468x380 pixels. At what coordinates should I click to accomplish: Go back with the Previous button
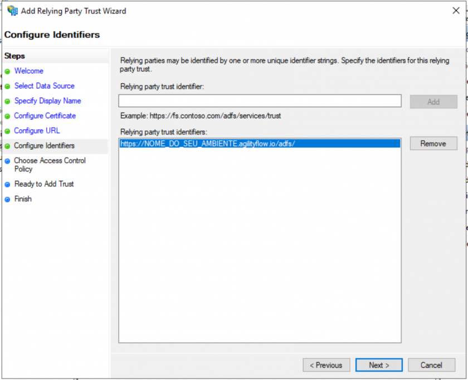point(326,365)
